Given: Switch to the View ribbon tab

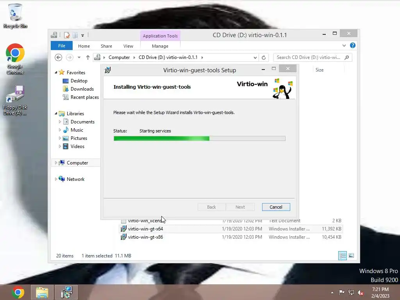Looking at the screenshot, I should pyautogui.click(x=128, y=46).
